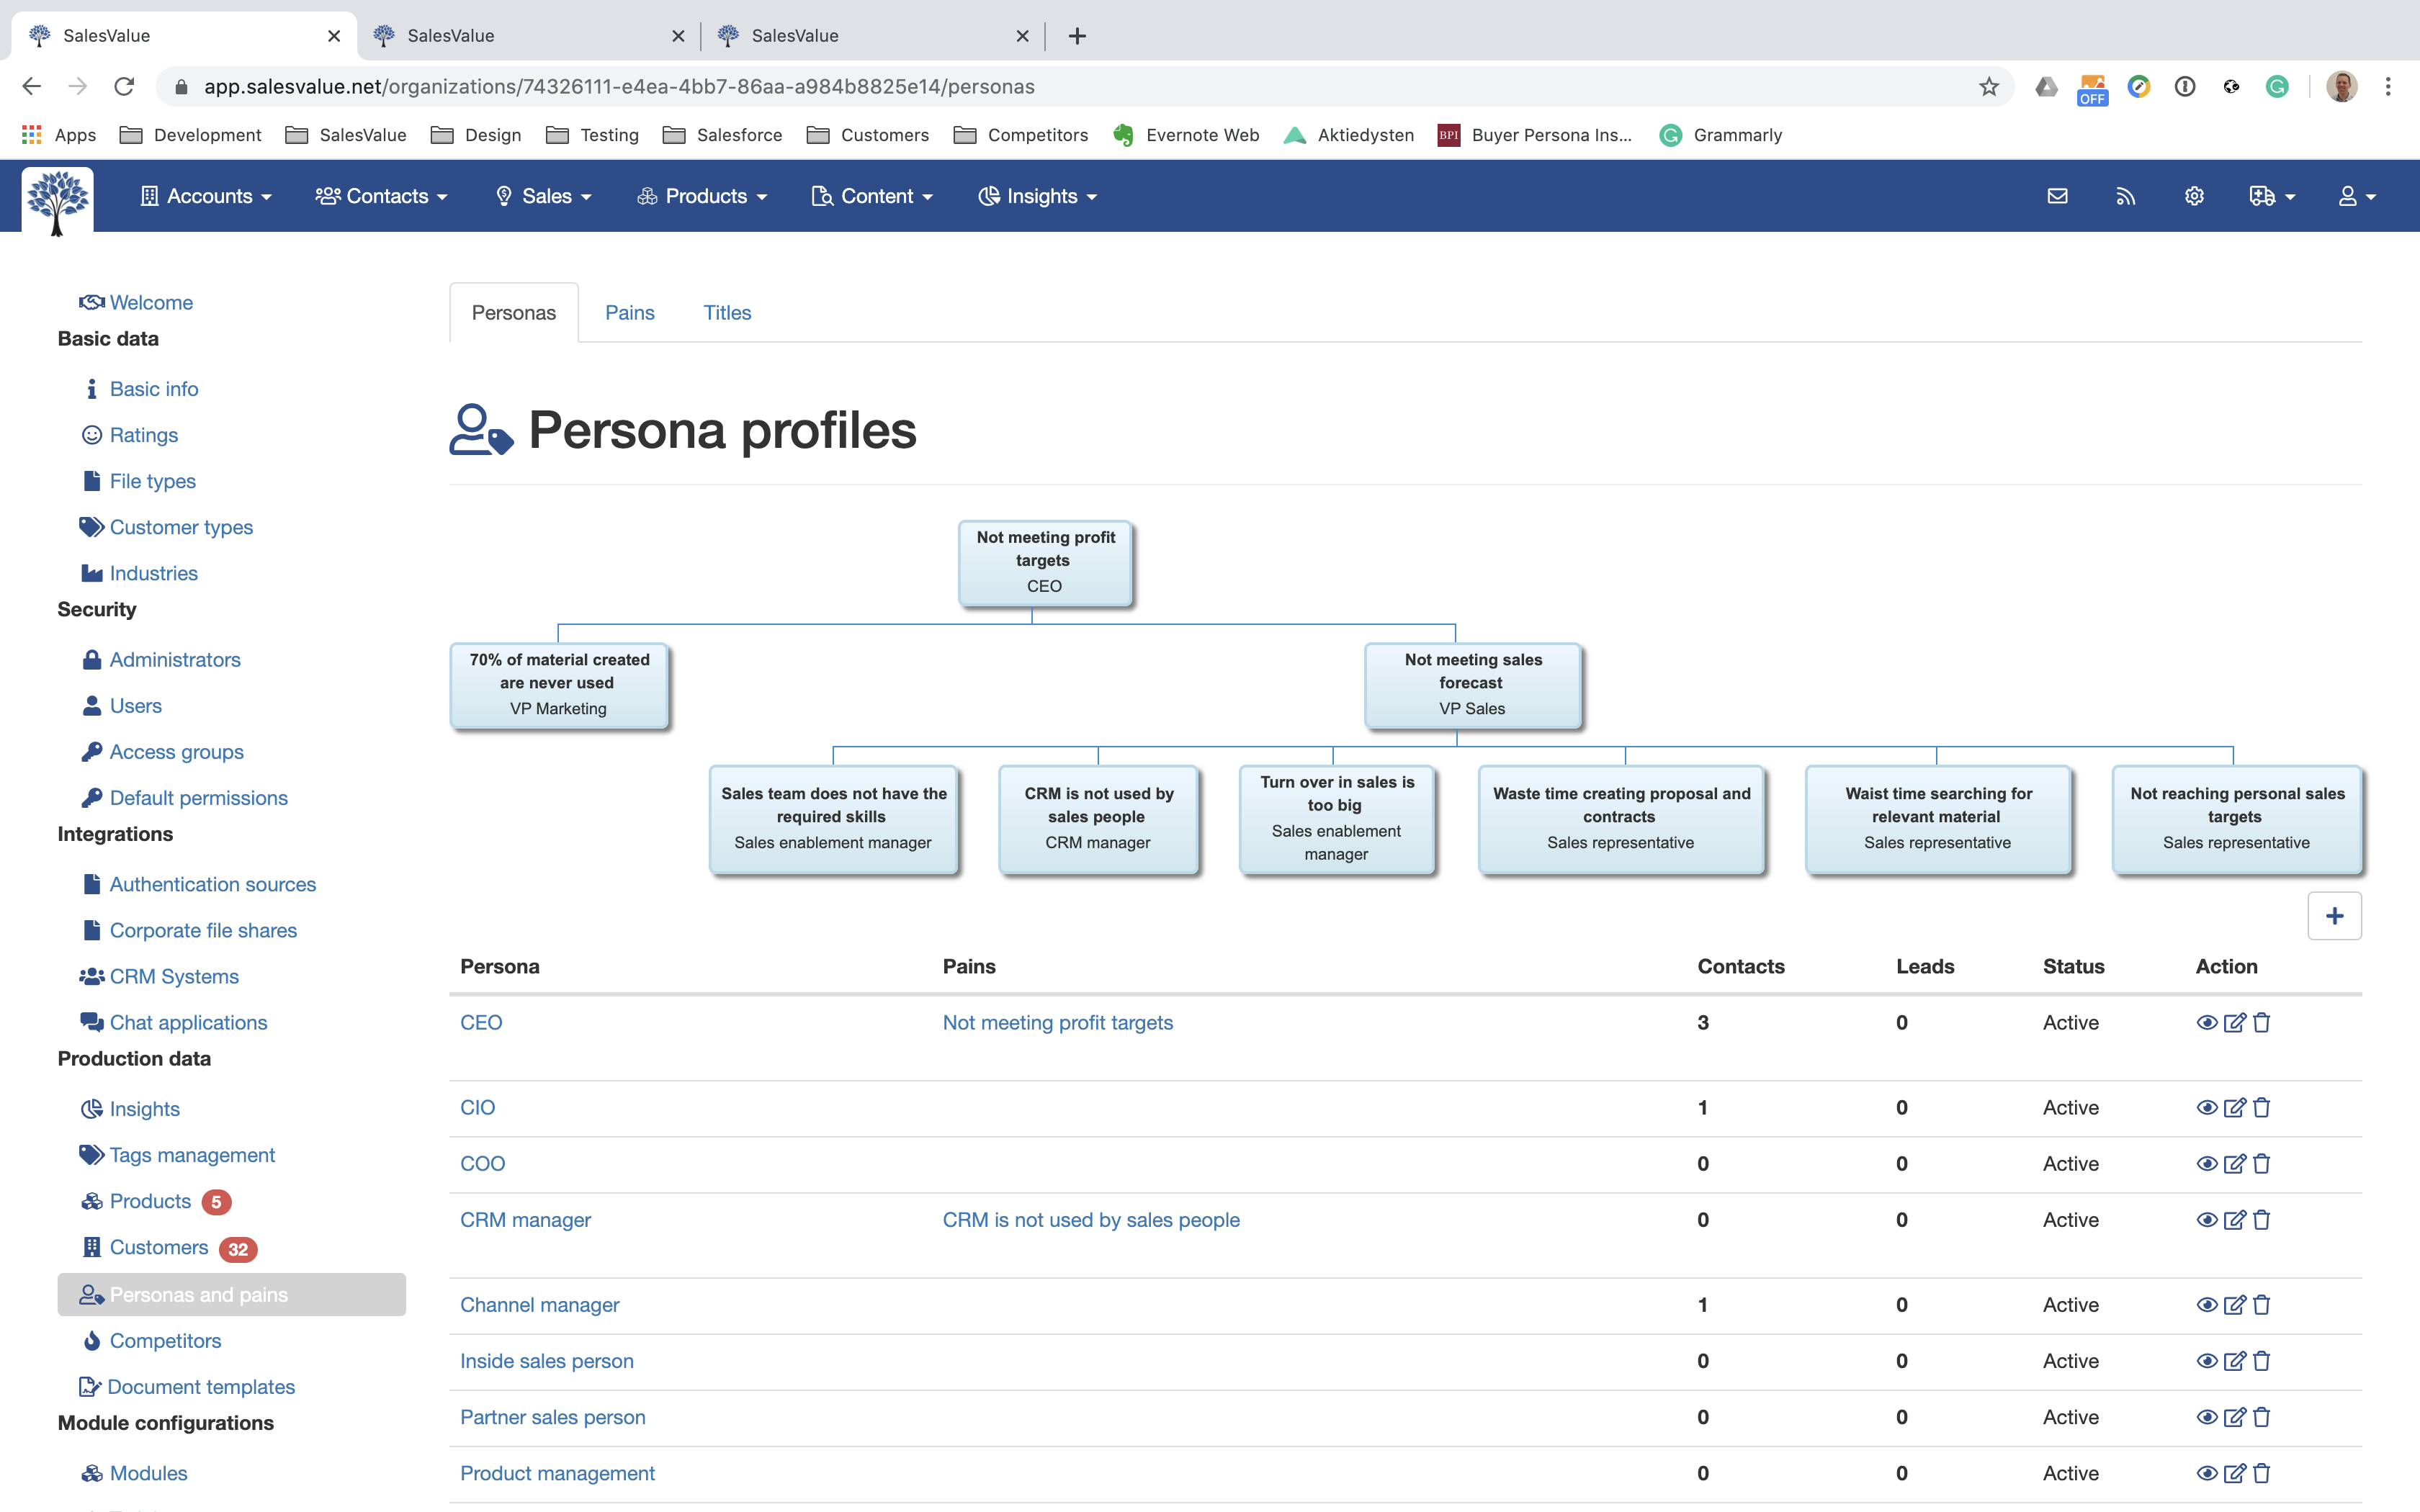Open the Partner sales person persona
The width and height of the screenshot is (2420, 1512).
click(x=552, y=1416)
